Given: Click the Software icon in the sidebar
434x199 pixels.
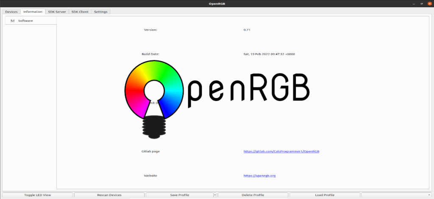Looking at the screenshot, I should point(13,20).
